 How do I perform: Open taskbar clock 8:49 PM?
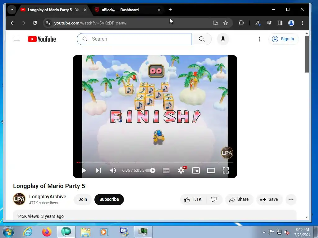point(302,232)
